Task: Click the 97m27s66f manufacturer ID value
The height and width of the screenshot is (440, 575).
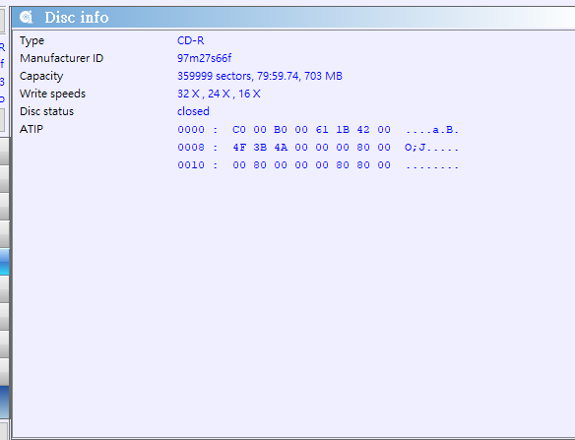Action: [x=205, y=58]
